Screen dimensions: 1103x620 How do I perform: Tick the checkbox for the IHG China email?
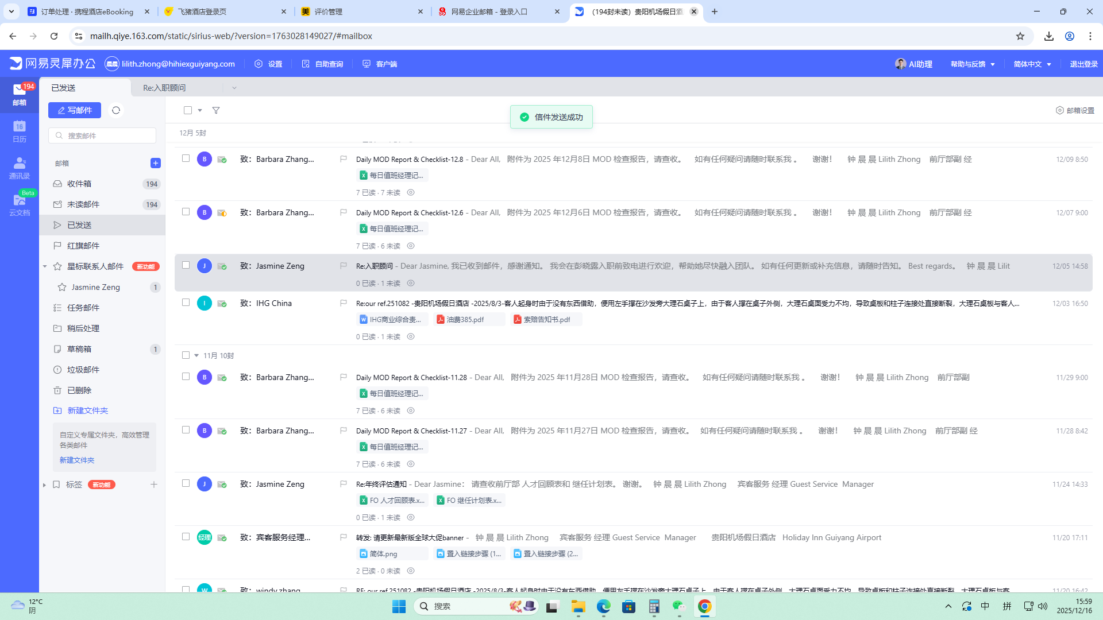(x=186, y=303)
